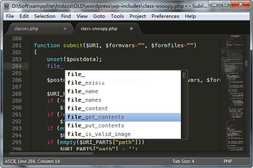This screenshot has height=168, width=253.
Task: Click the editor vertical scrollbar thumb
Action: click(x=246, y=63)
